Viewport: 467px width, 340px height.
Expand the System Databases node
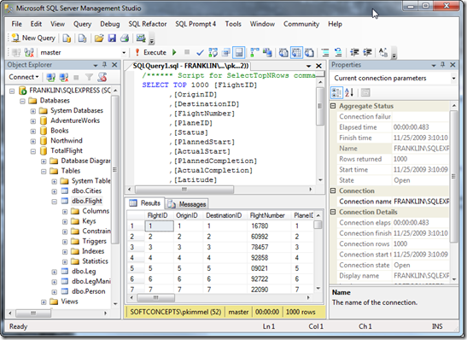(33, 111)
